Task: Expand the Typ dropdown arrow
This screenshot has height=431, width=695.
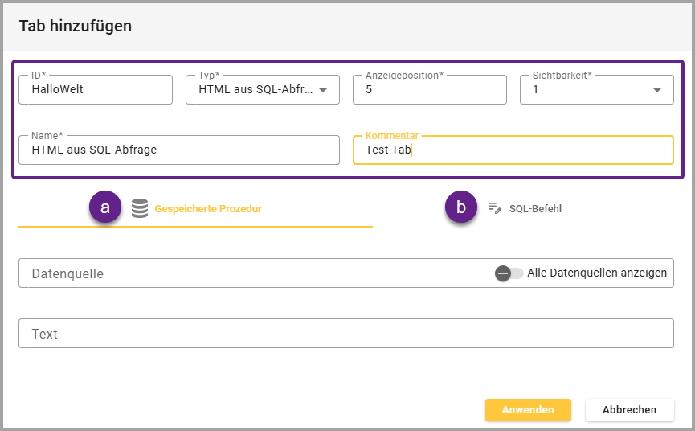Action: (323, 90)
